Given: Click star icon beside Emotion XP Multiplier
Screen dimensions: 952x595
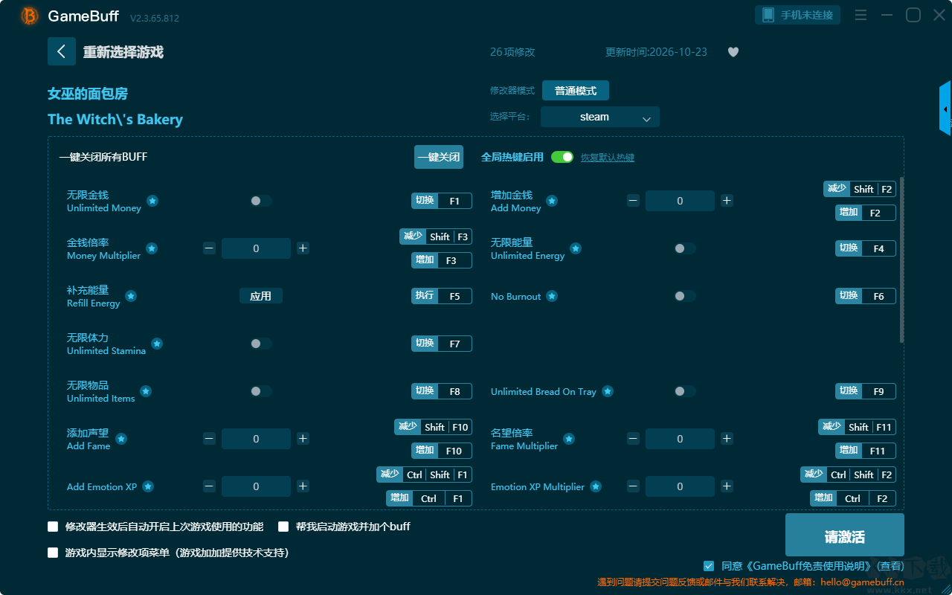Looking at the screenshot, I should pos(596,486).
